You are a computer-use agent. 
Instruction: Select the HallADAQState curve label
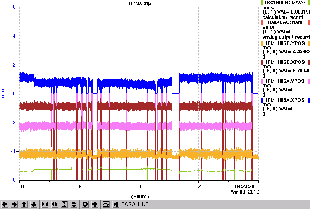pyautogui.click(x=285, y=22)
